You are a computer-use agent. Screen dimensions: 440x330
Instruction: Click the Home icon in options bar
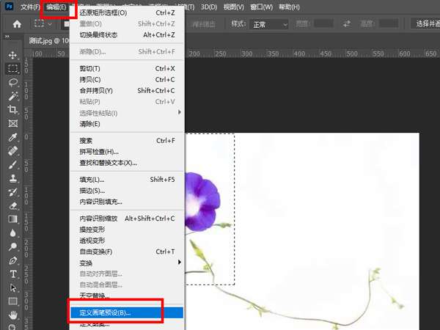point(17,24)
